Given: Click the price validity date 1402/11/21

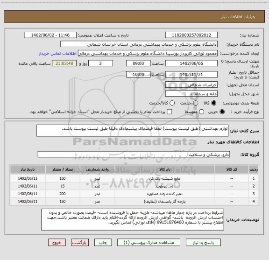Looking at the screenshot, I should coord(191,74).
